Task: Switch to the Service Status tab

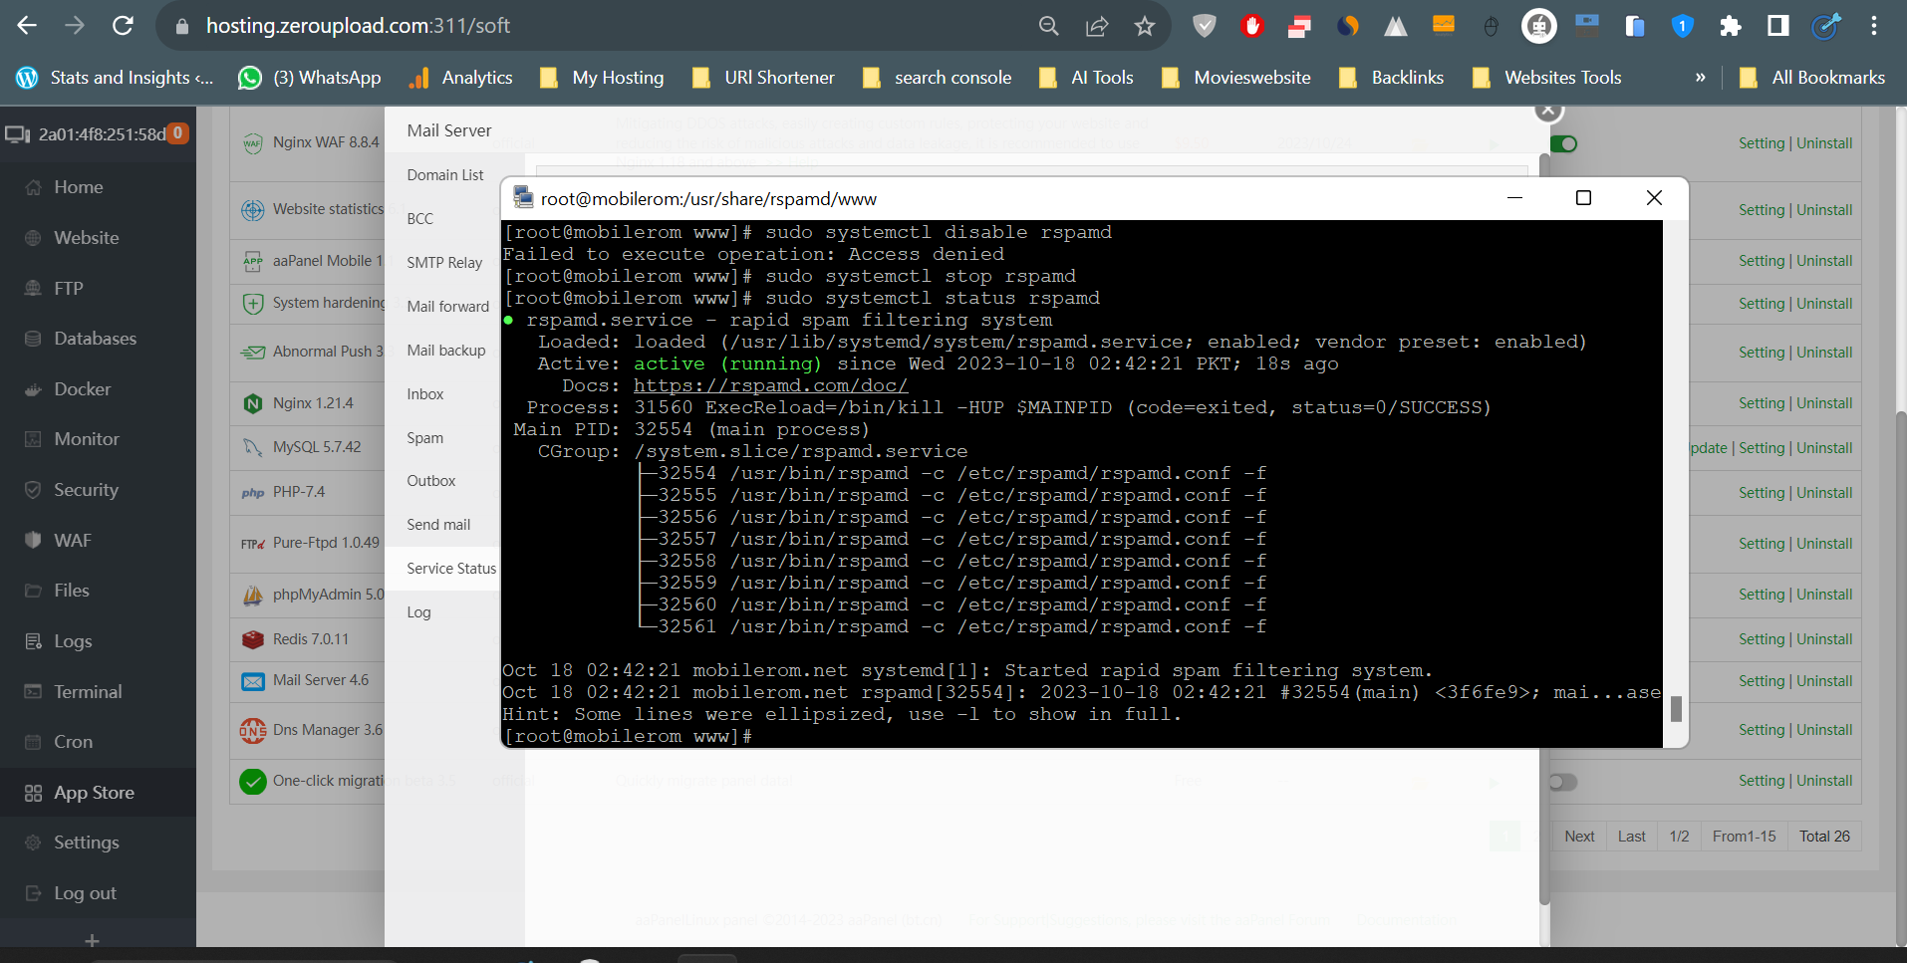Action: (450, 569)
